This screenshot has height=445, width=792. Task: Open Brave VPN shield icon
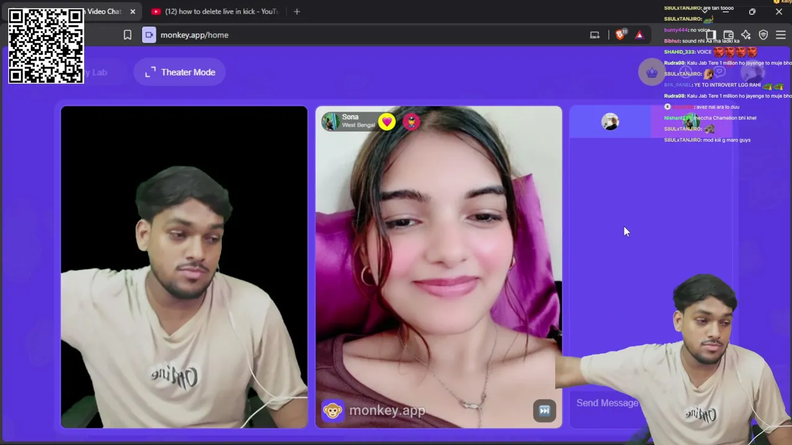click(x=764, y=35)
